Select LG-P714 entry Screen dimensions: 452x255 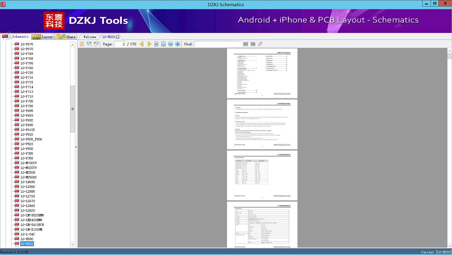tap(27, 87)
